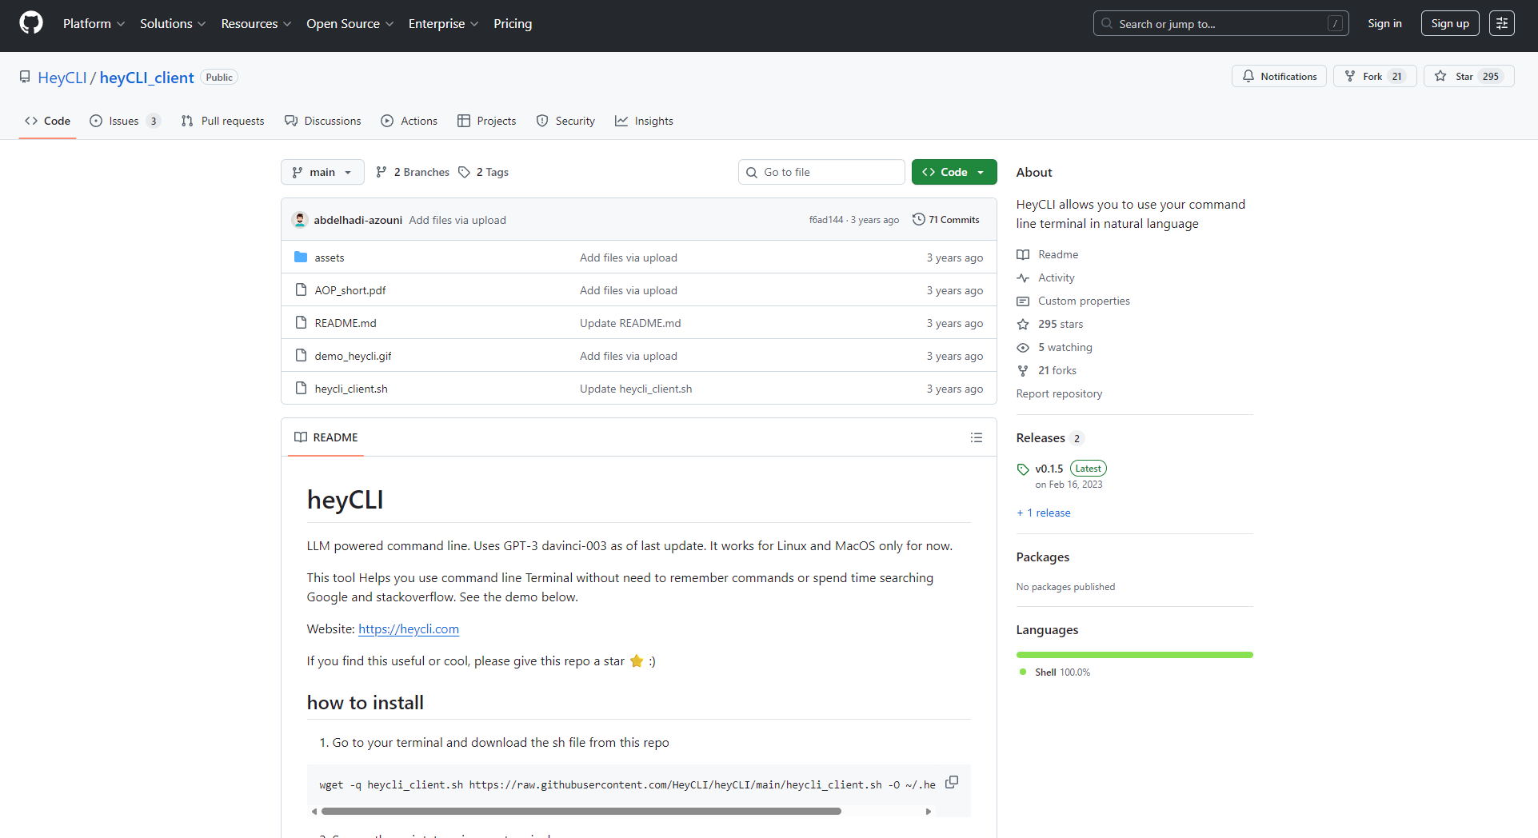The height and width of the screenshot is (838, 1538).
Task: Open the main branch selector
Action: [322, 171]
